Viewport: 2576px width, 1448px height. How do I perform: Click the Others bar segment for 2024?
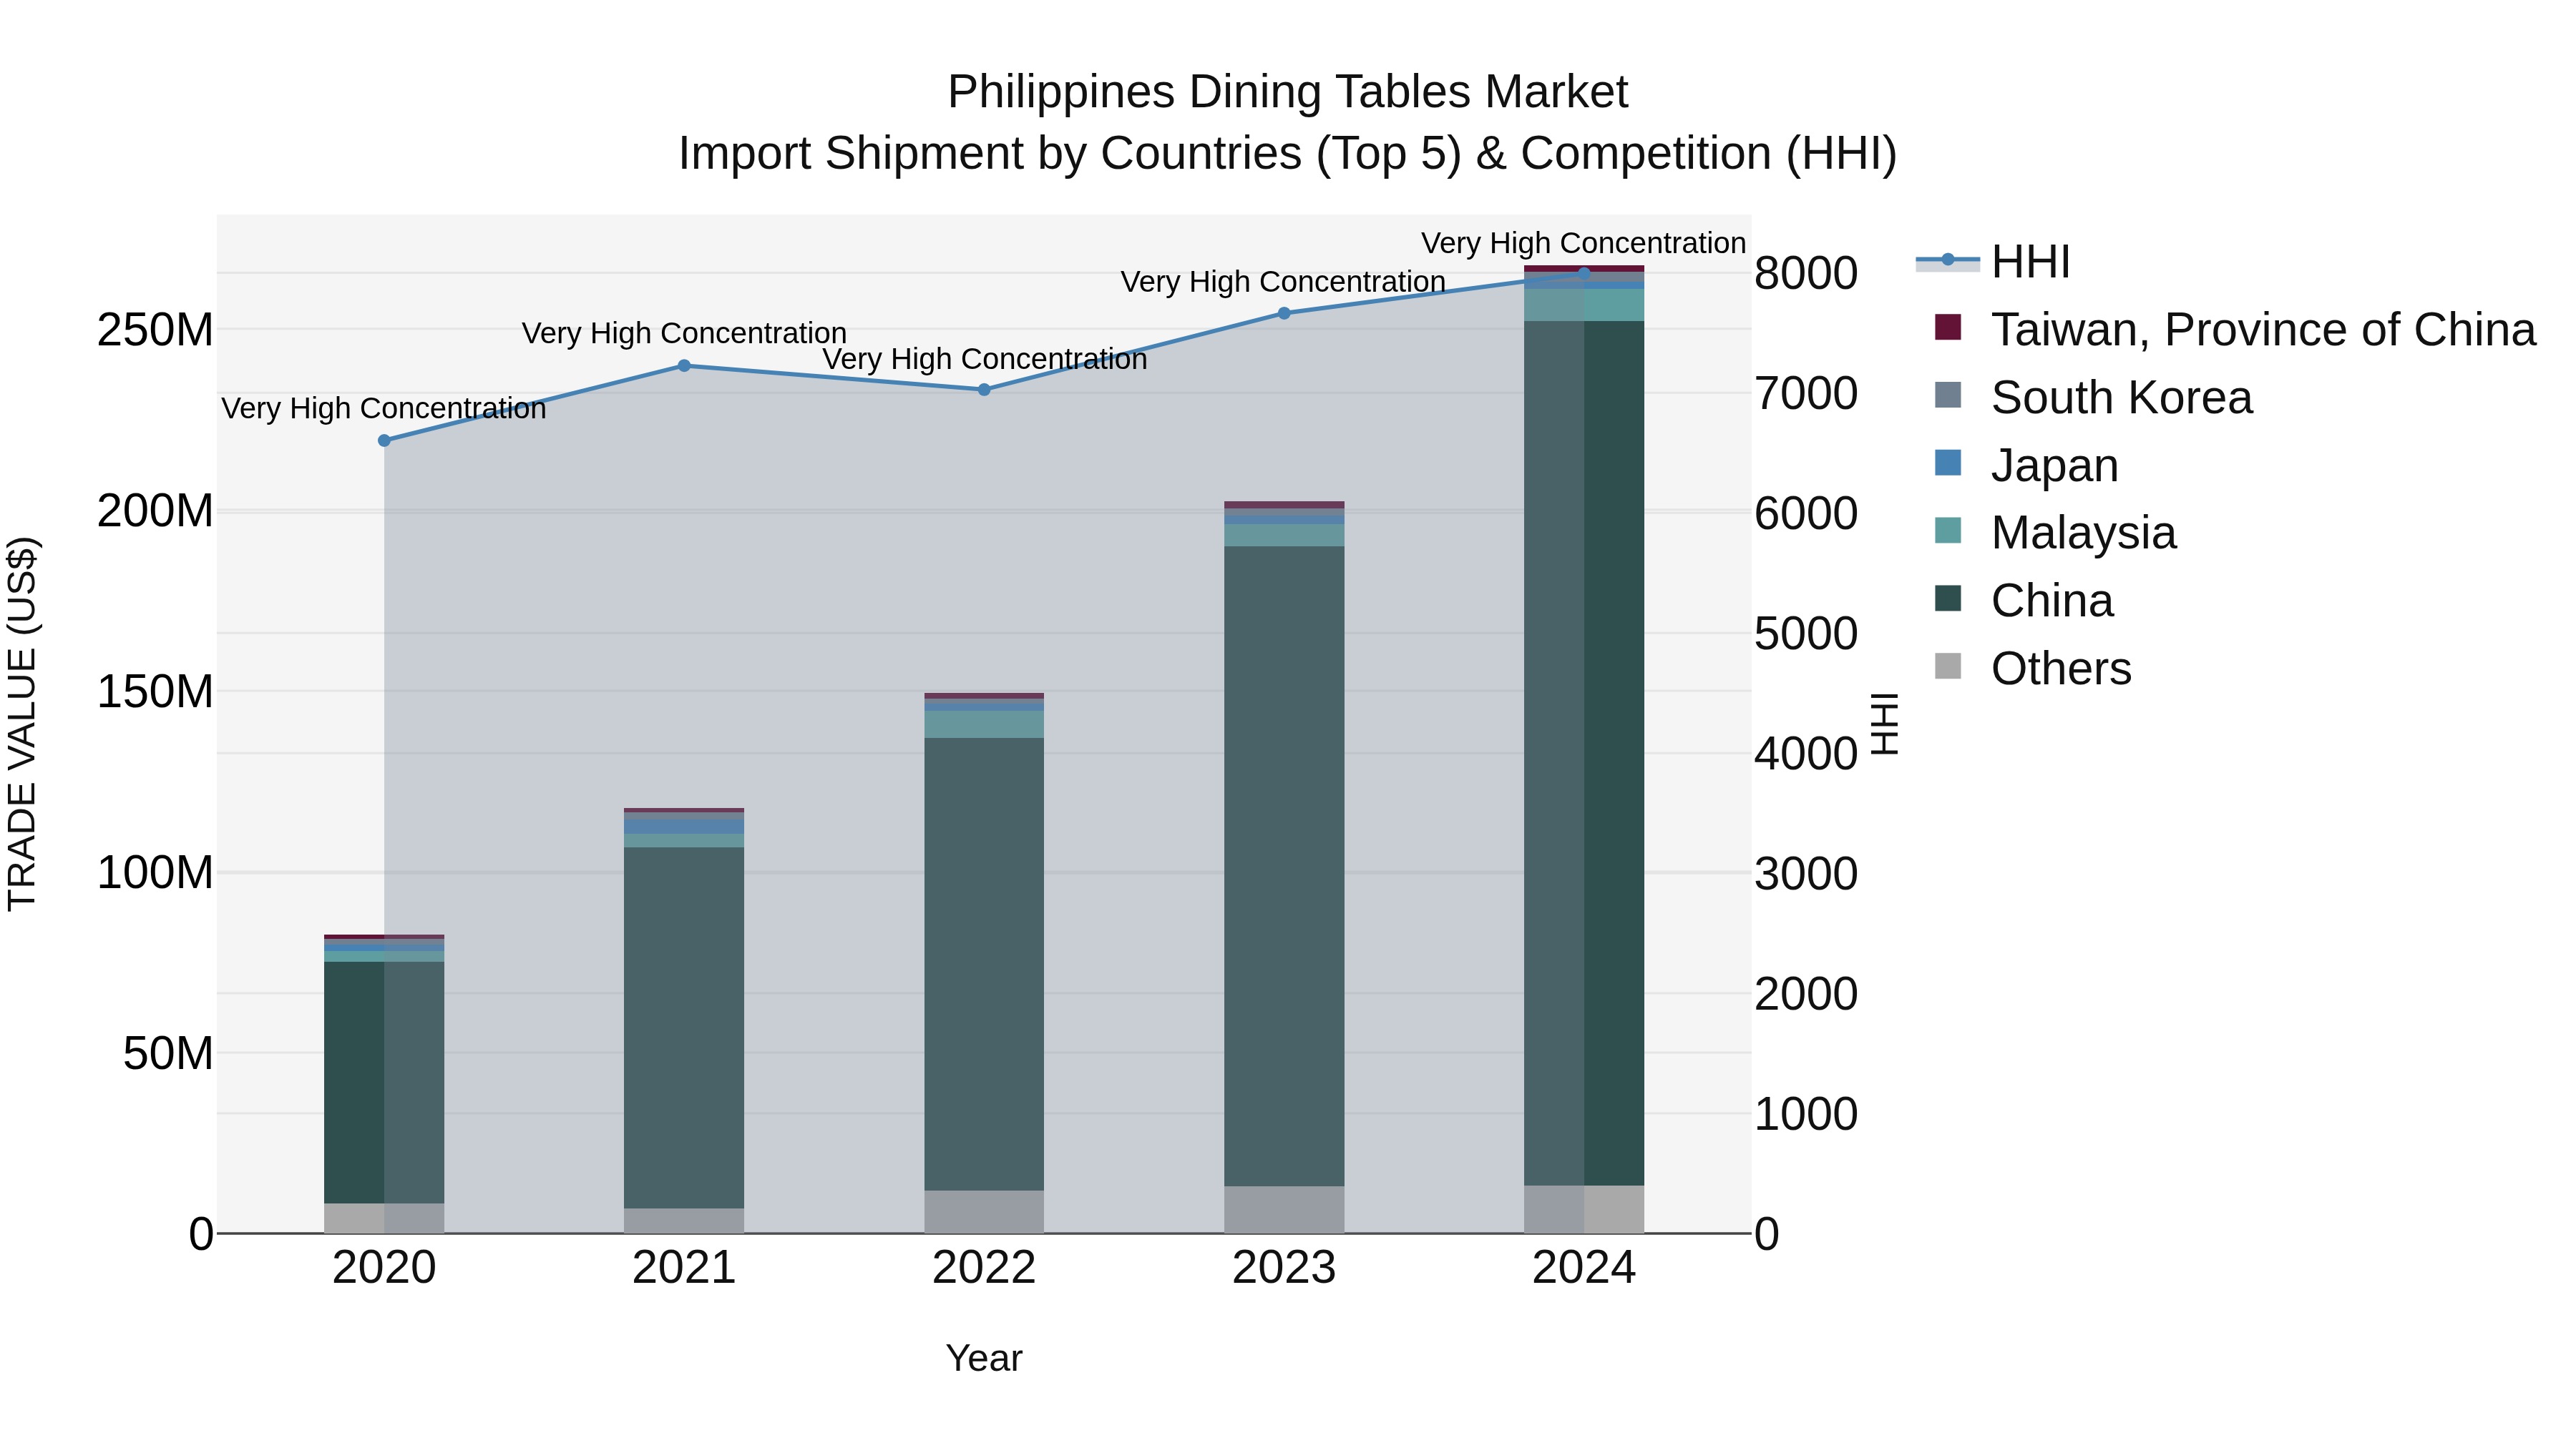tap(1584, 1209)
